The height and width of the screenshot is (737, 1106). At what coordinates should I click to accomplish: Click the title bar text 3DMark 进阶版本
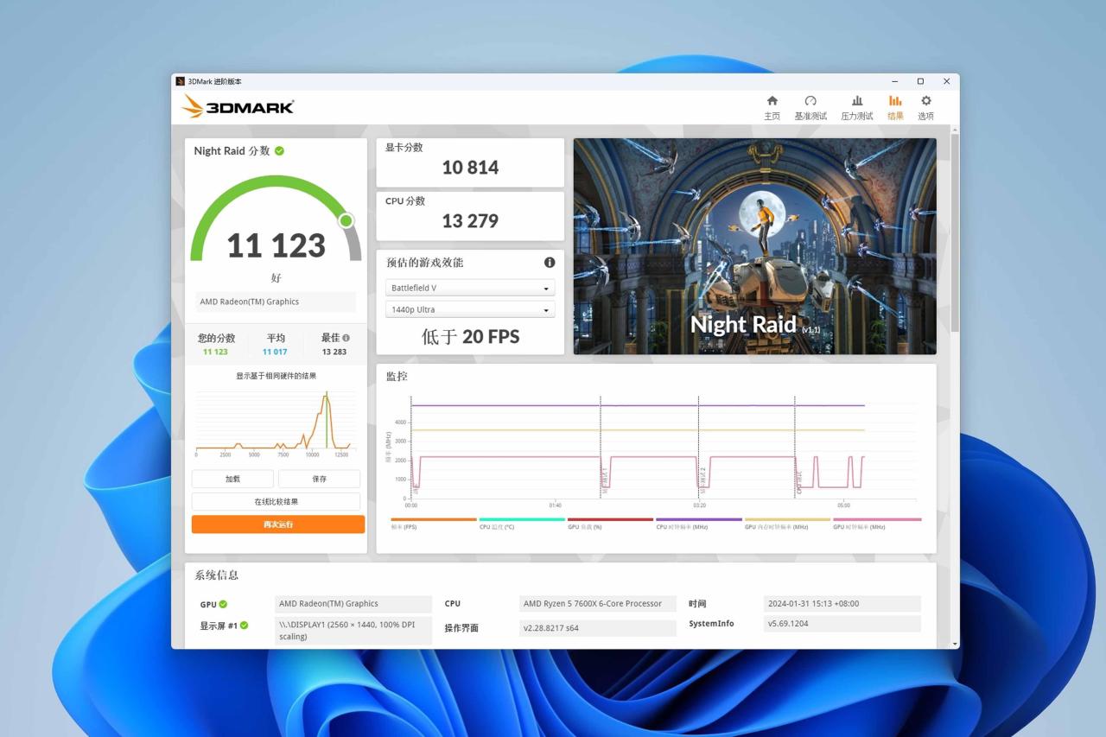click(215, 81)
